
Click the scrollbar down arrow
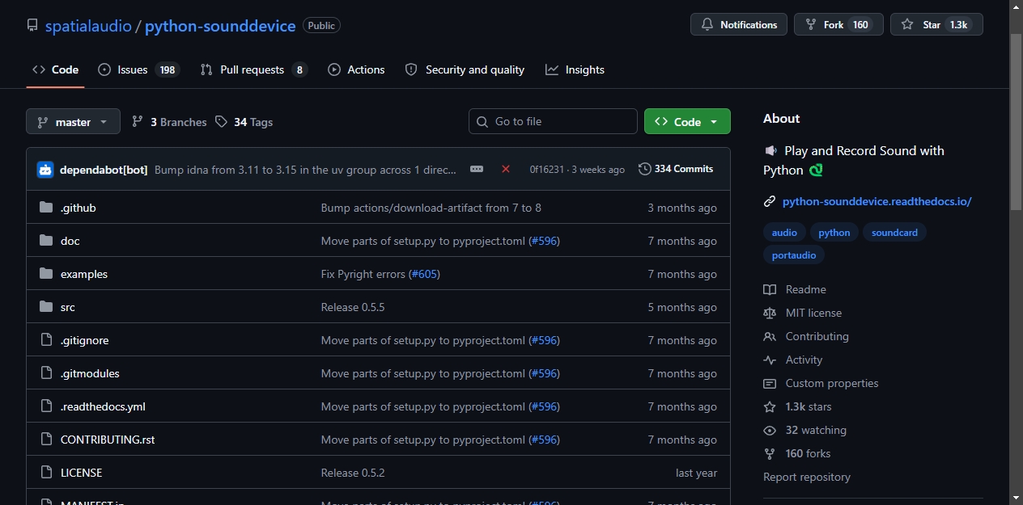tap(1017, 498)
